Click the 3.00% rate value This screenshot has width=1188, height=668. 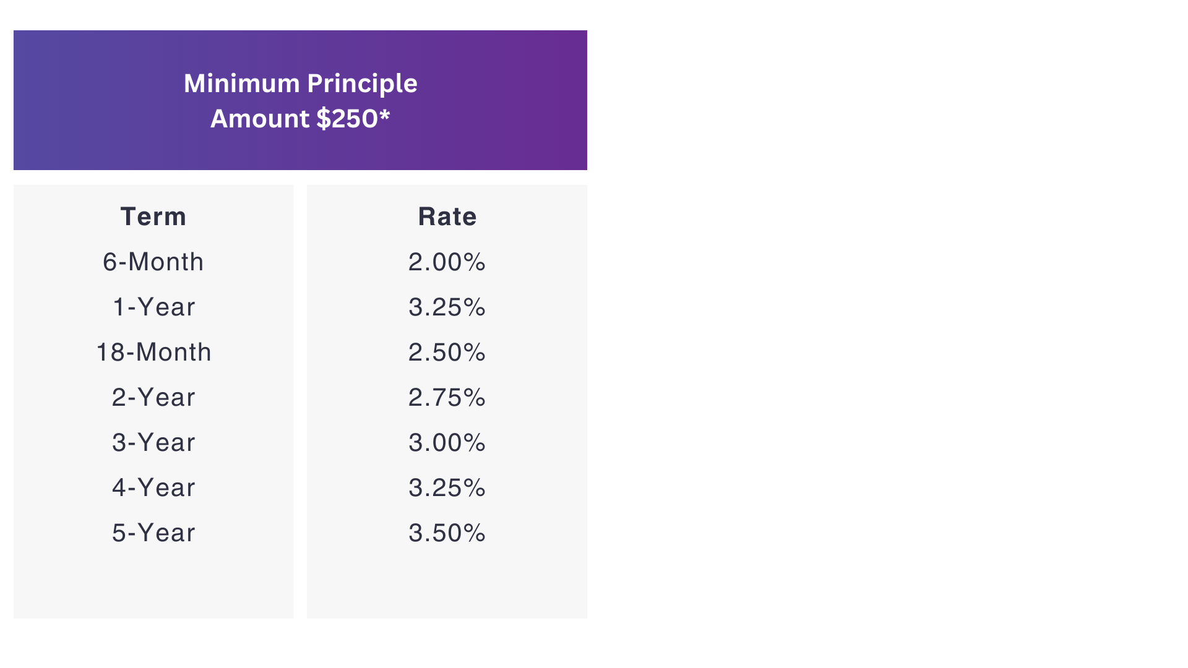pos(447,442)
